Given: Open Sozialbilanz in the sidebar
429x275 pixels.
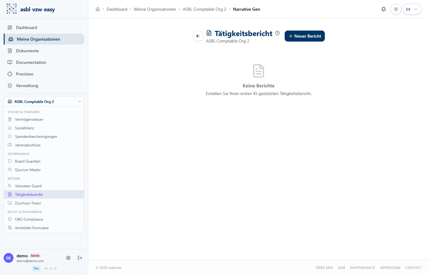Looking at the screenshot, I should coord(44,128).
